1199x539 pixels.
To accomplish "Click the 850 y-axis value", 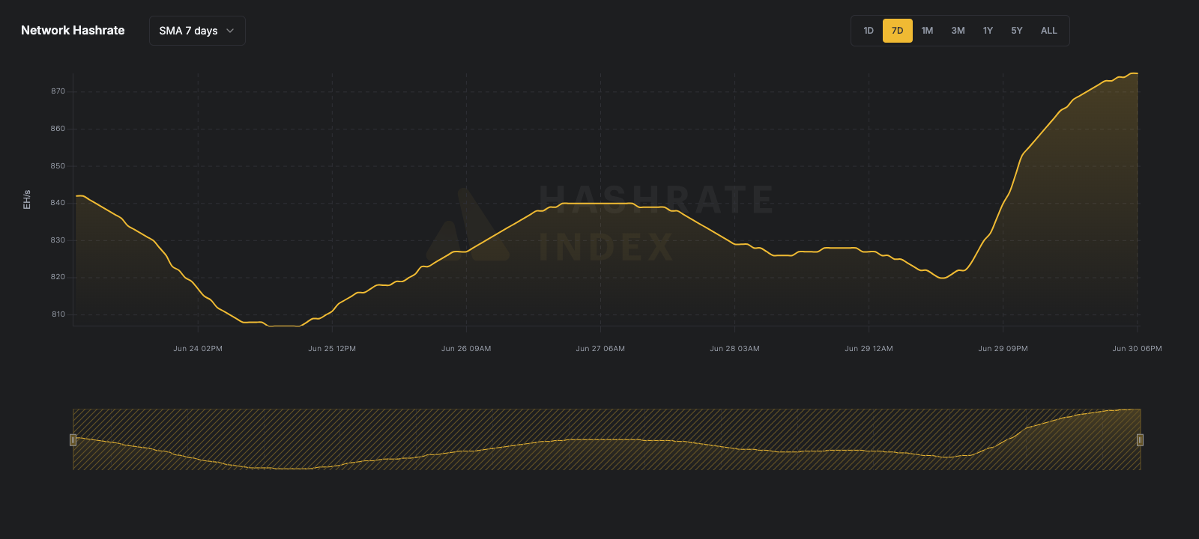I will pyautogui.click(x=58, y=166).
